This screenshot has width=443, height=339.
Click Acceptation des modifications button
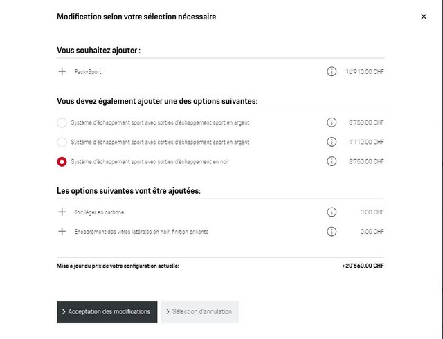pyautogui.click(x=107, y=312)
